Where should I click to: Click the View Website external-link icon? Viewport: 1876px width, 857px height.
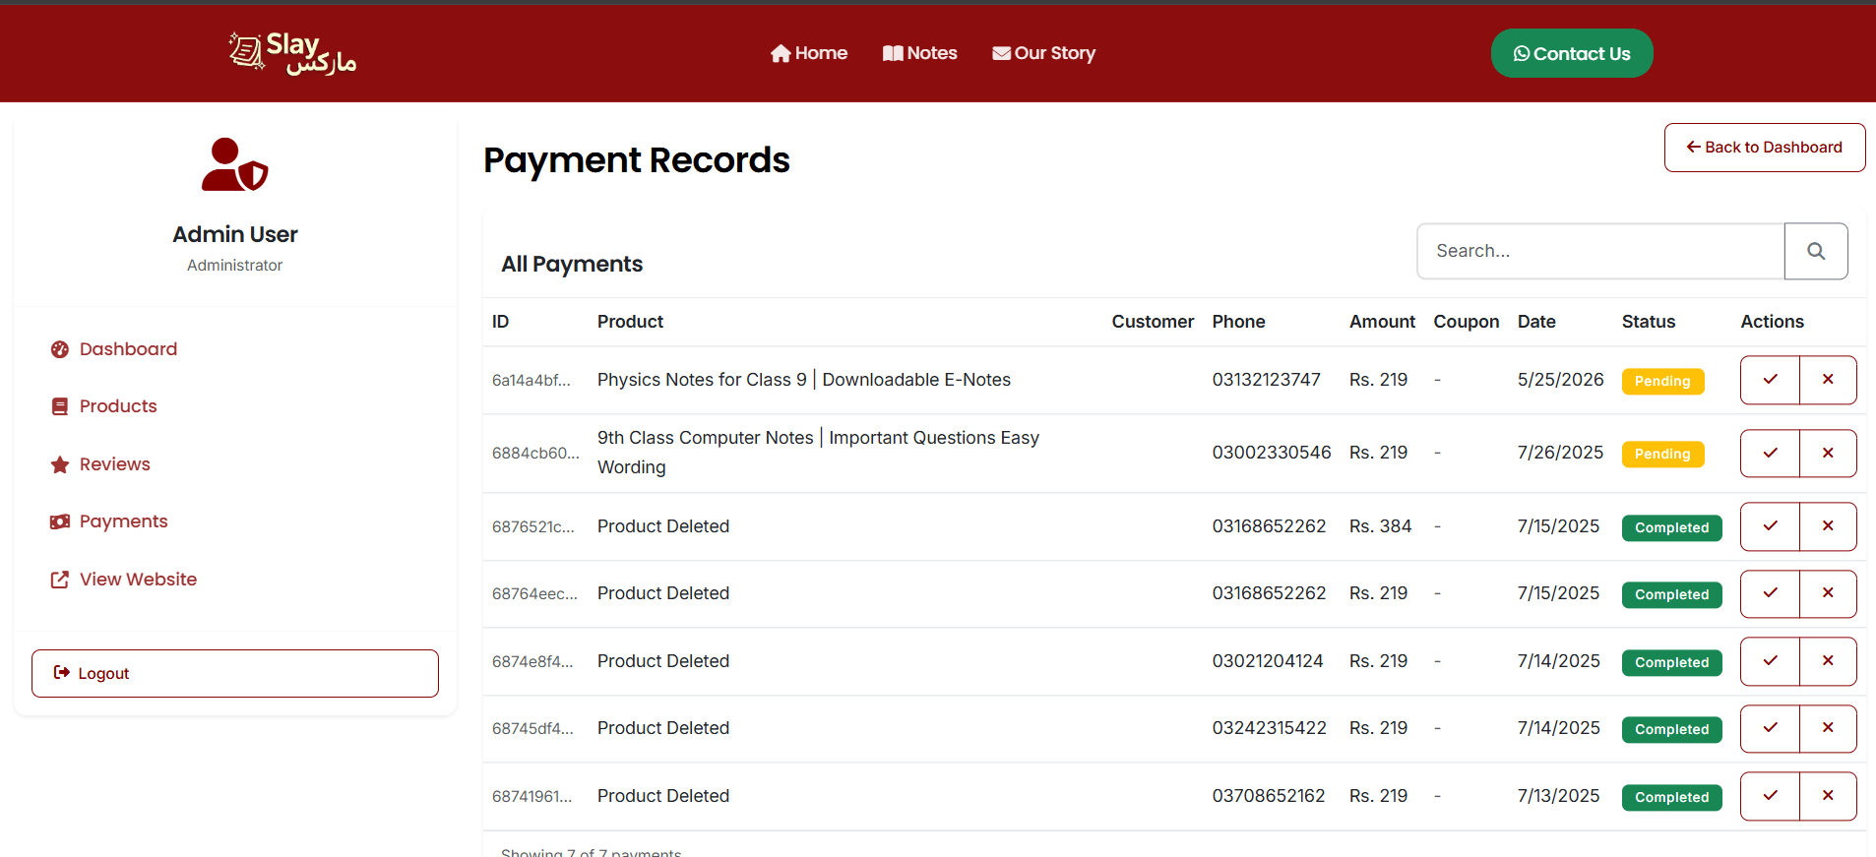click(x=60, y=580)
